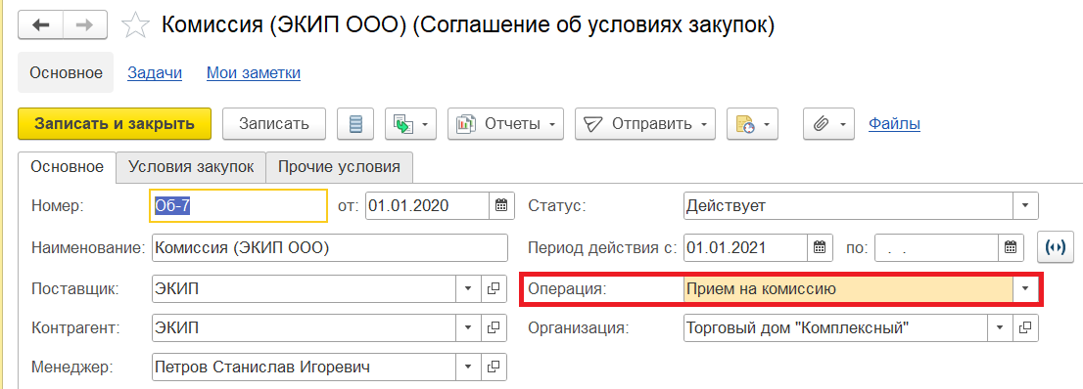The width and height of the screenshot is (1083, 389).
Task: Click the Наименование field
Action: [329, 248]
